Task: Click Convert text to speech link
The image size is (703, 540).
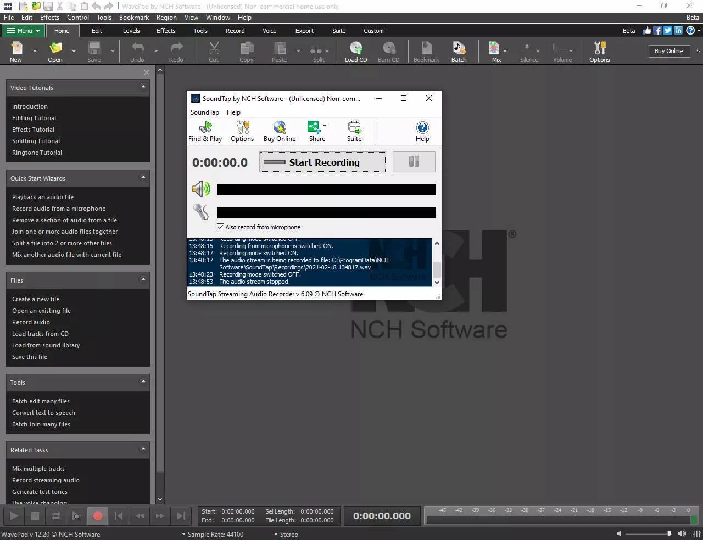Action: 43,413
